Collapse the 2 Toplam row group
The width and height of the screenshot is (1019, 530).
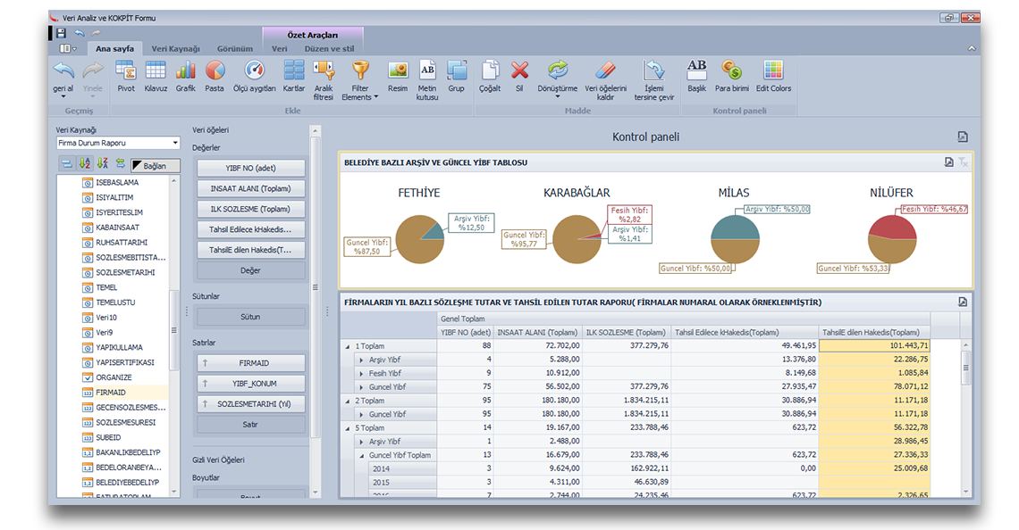(x=348, y=401)
